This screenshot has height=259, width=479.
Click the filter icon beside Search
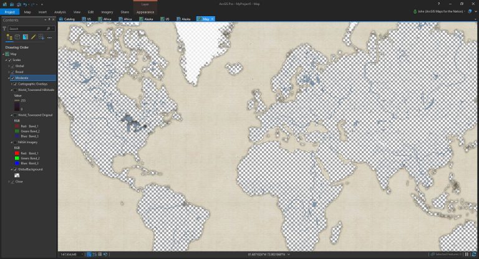coord(4,29)
